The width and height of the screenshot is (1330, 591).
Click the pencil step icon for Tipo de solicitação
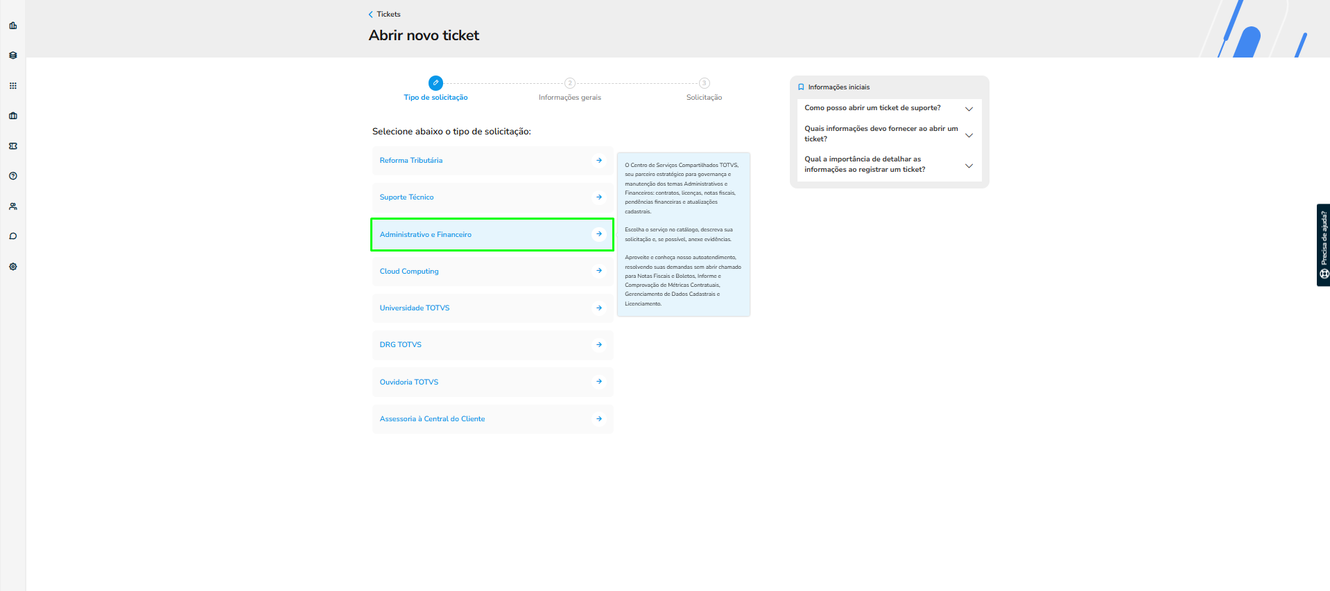coord(435,82)
